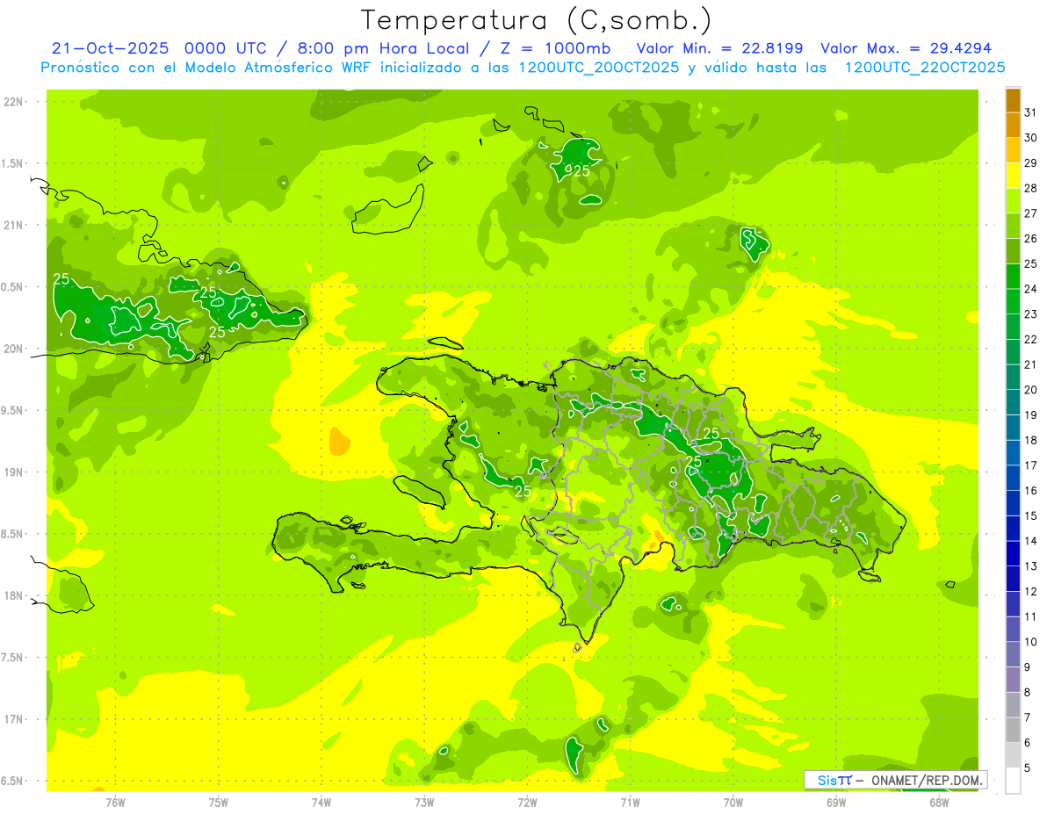
Task: Click the 31 label on color scale
Action: pos(1030,112)
